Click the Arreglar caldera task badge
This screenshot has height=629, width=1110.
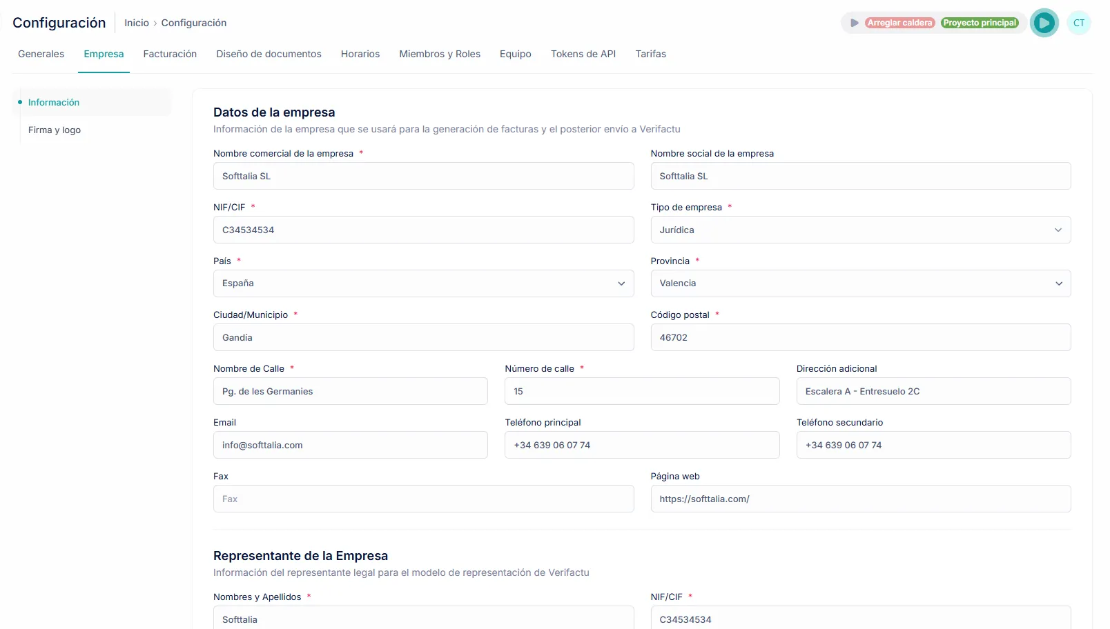click(x=899, y=22)
